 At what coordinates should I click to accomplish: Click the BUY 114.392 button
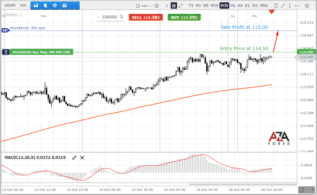click(x=184, y=17)
